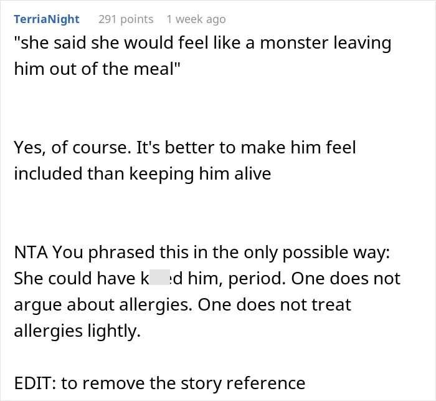Click the line 'included than keeping him alive'
Viewport: 436px width, 401px height.
143,174
